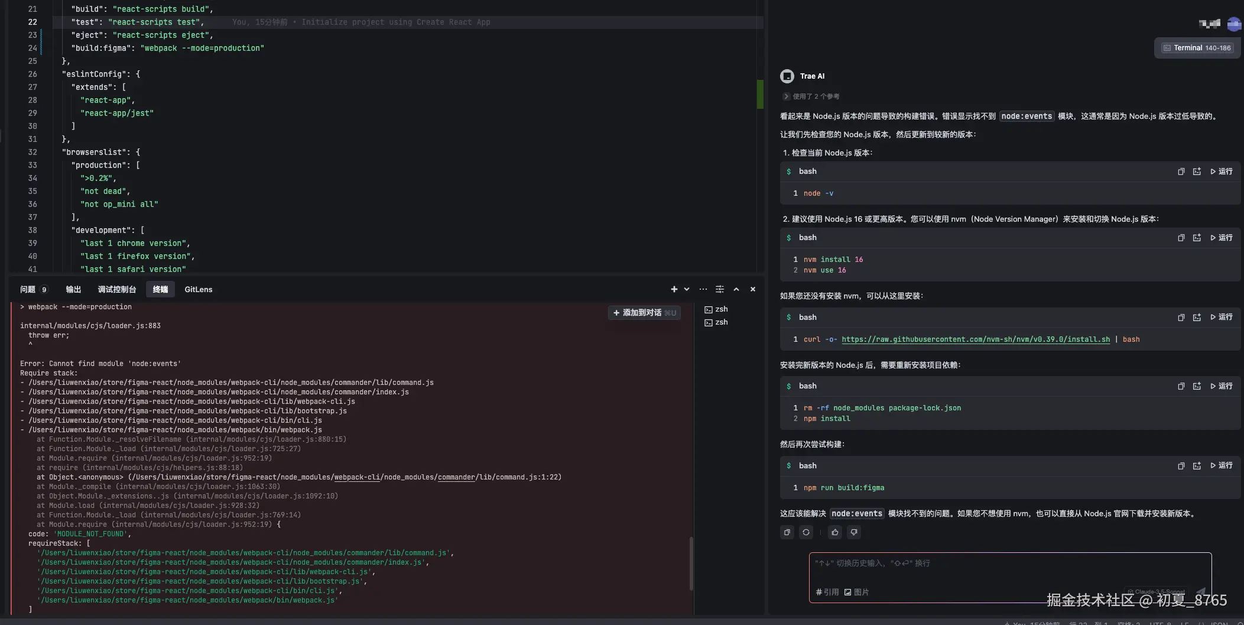The width and height of the screenshot is (1244, 625).
Task: Regenerate the Trae AI response
Action: coord(806,532)
